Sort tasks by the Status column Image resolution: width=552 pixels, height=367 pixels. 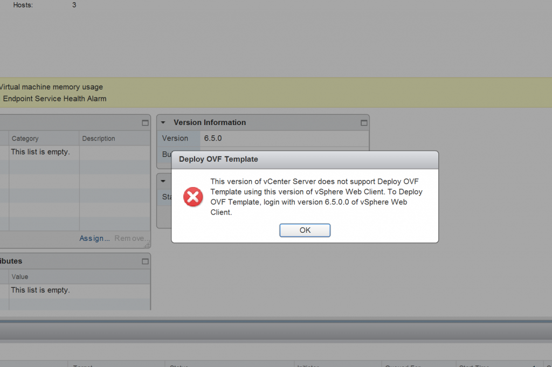click(178, 365)
